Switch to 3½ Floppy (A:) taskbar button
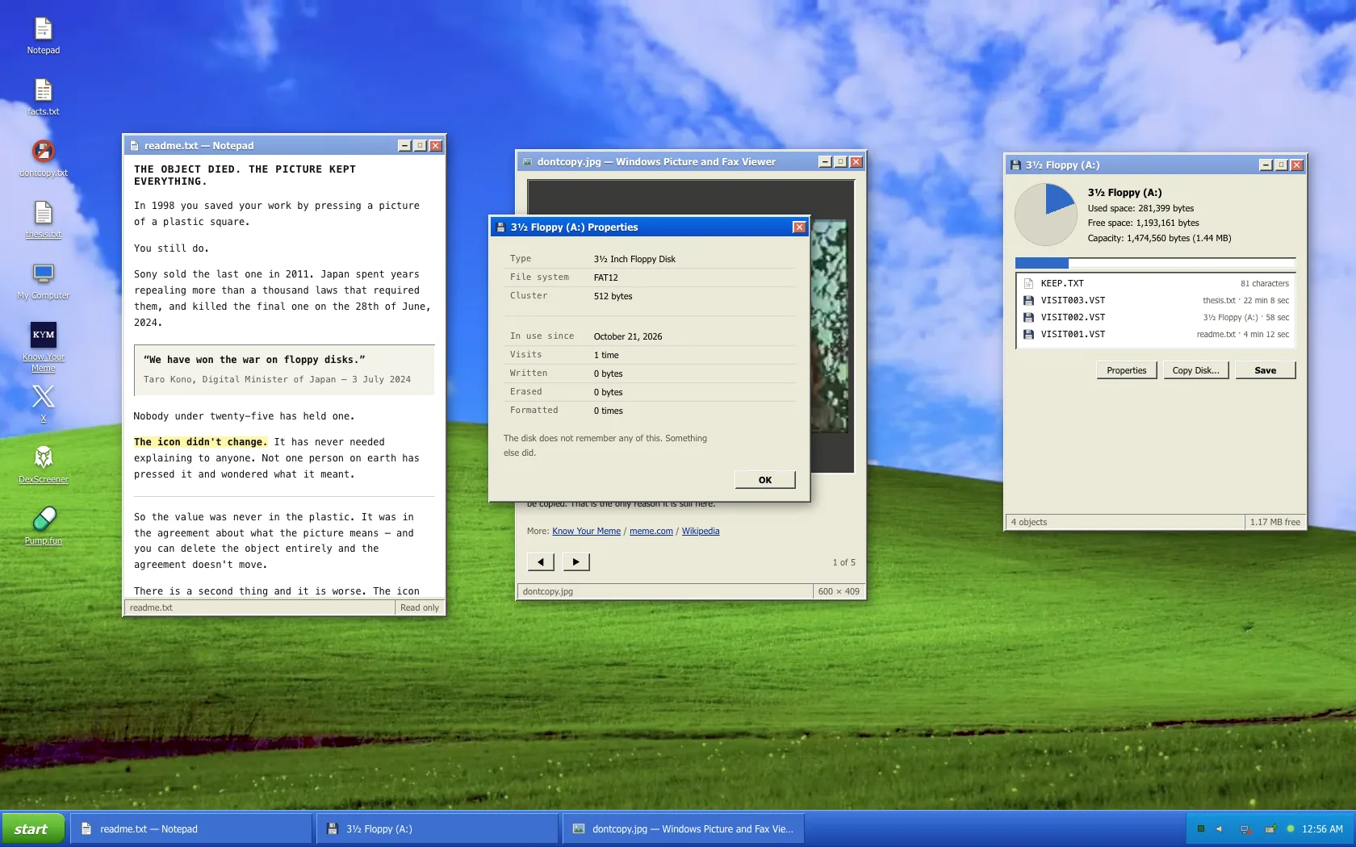The height and width of the screenshot is (847, 1356). pos(437,829)
